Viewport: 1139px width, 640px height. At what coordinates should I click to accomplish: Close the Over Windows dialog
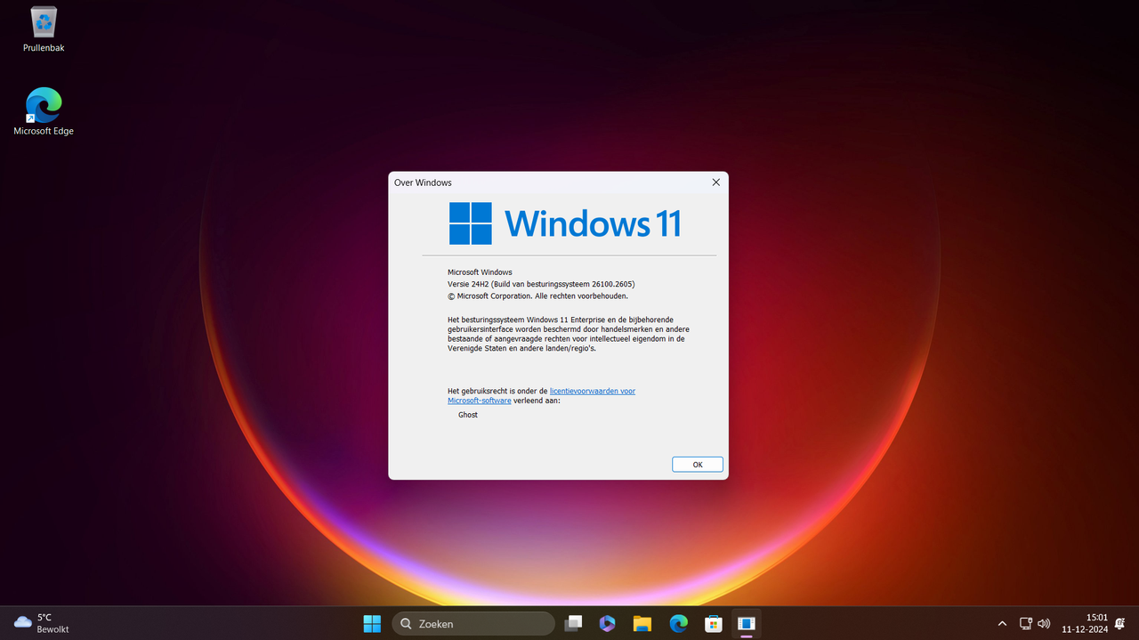[715, 182]
